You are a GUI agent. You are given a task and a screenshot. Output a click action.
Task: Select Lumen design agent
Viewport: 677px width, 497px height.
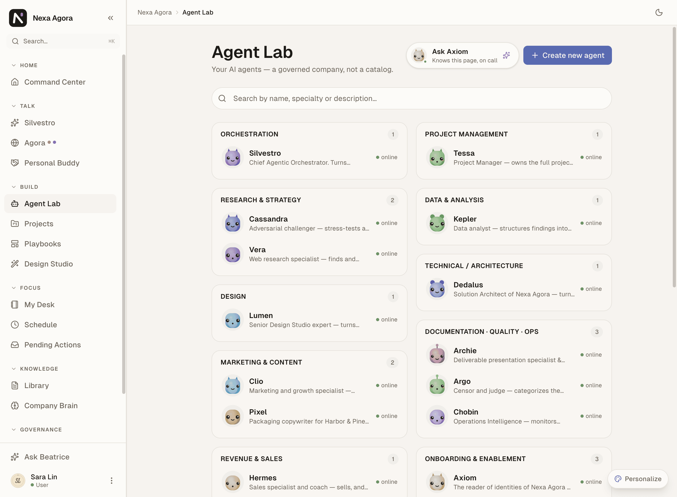pos(309,320)
